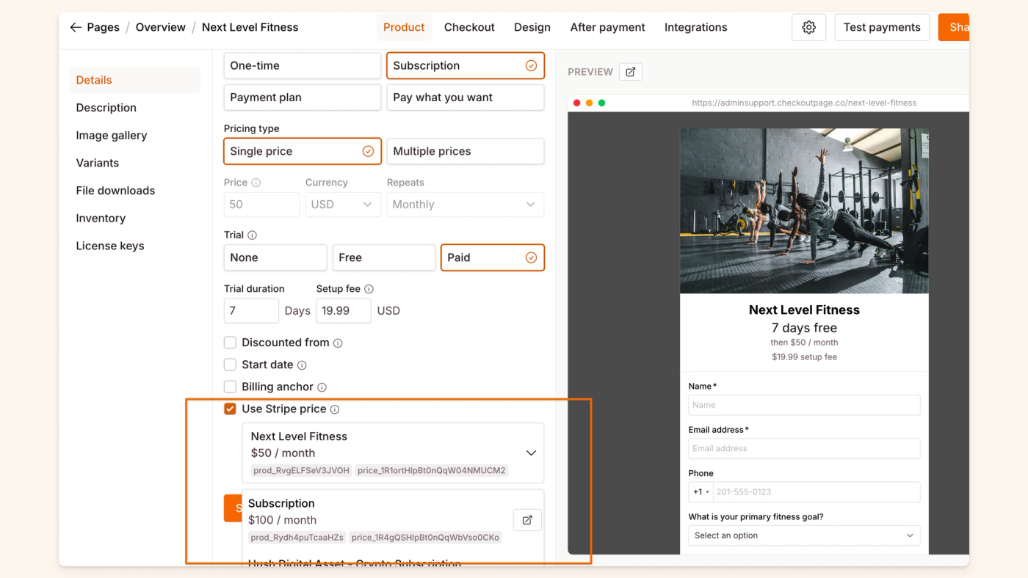This screenshot has height=578, width=1028.
Task: Open the Details sidebar section
Action: [x=135, y=80]
